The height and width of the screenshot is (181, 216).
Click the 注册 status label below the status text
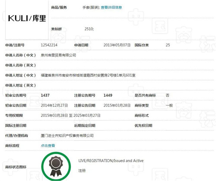pos(82,171)
